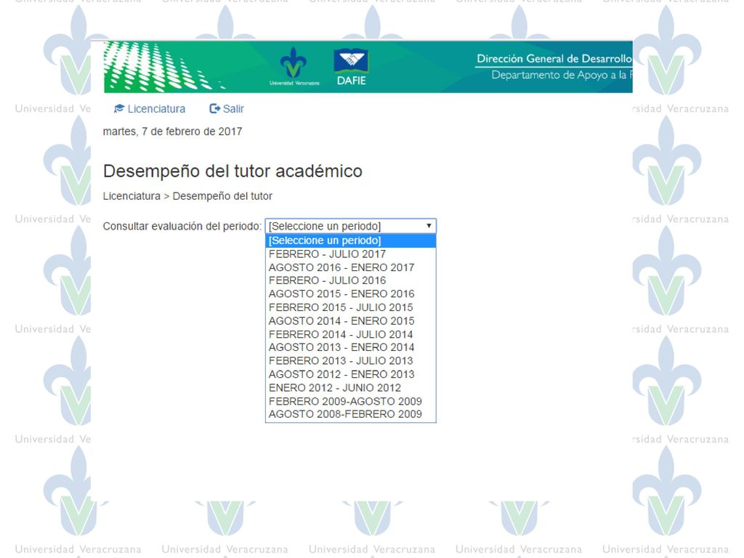The image size is (744, 558).
Task: Click the DAFIE handshake logo
Action: click(351, 66)
